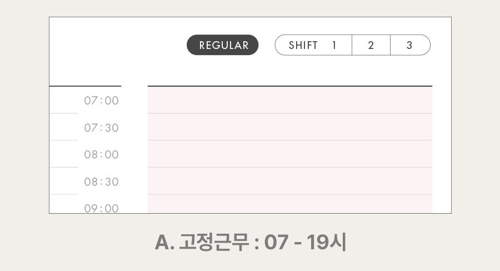Select the pink 08:30 schedule slot
This screenshot has width=500, height=271.
click(289, 181)
